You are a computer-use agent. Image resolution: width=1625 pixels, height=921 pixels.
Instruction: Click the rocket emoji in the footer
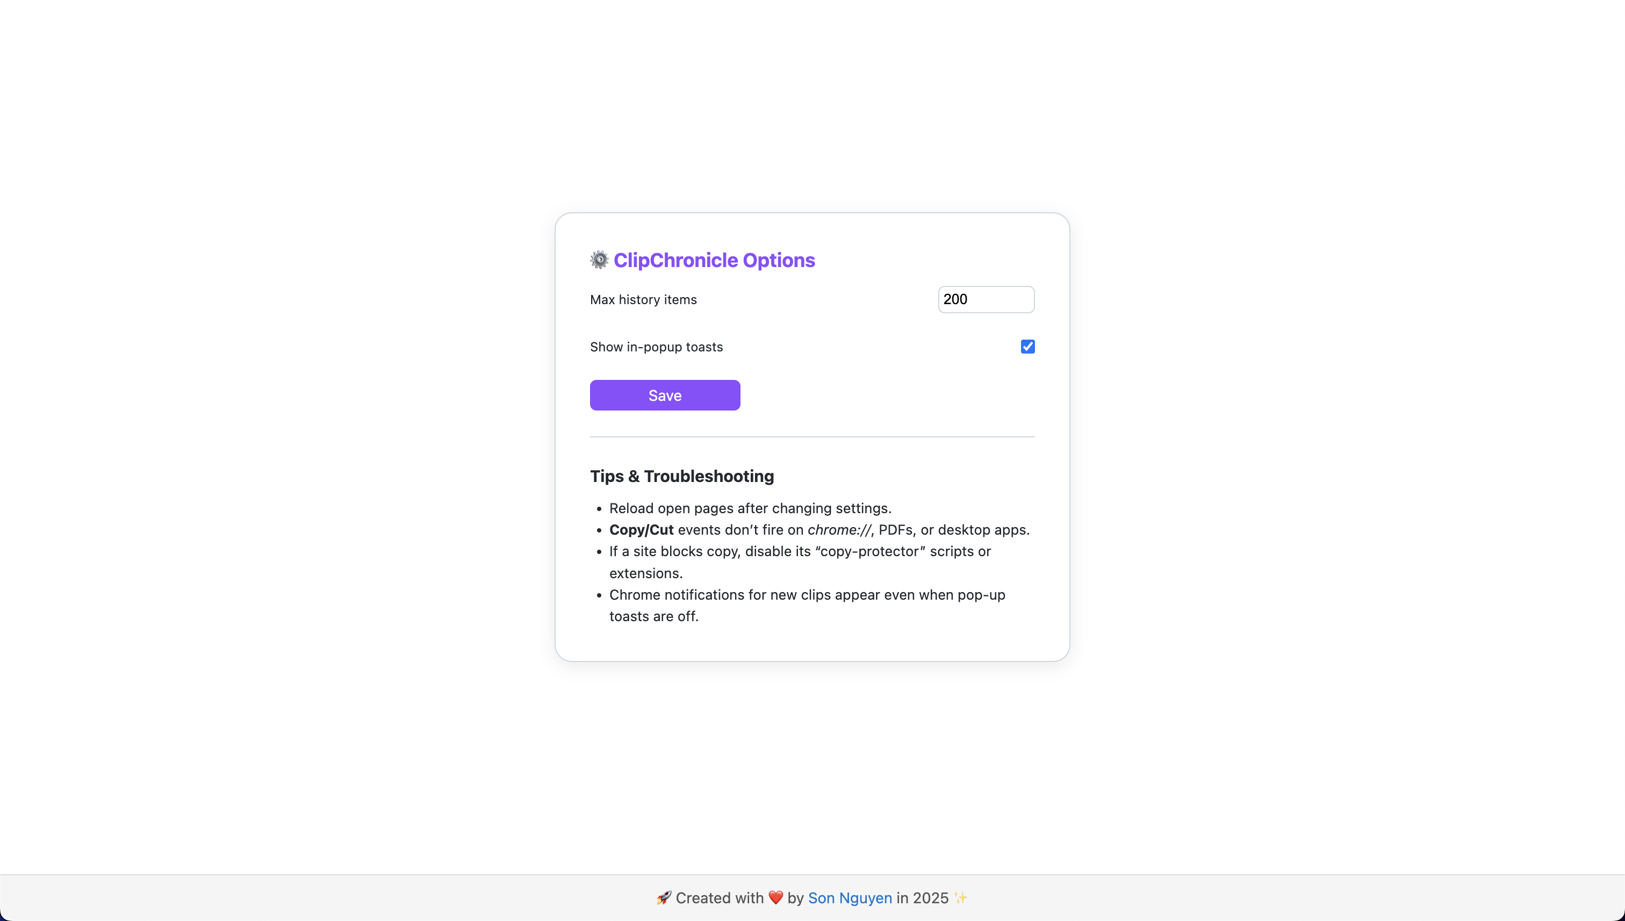tap(664, 897)
